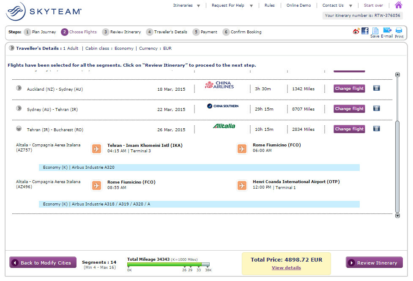Click the scroll down arrow of flight list
The height and width of the screenshot is (281, 413).
397,216
